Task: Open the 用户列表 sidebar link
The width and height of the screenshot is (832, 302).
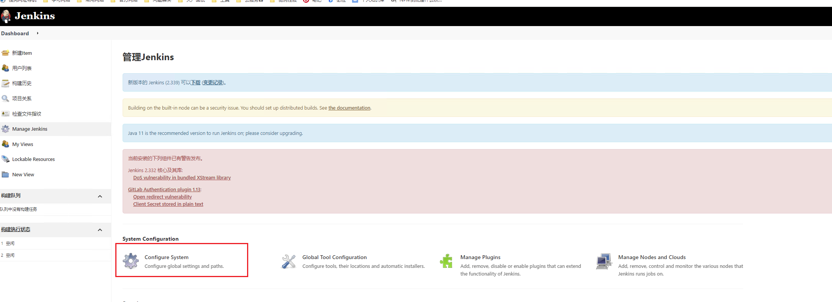Action: tap(22, 68)
